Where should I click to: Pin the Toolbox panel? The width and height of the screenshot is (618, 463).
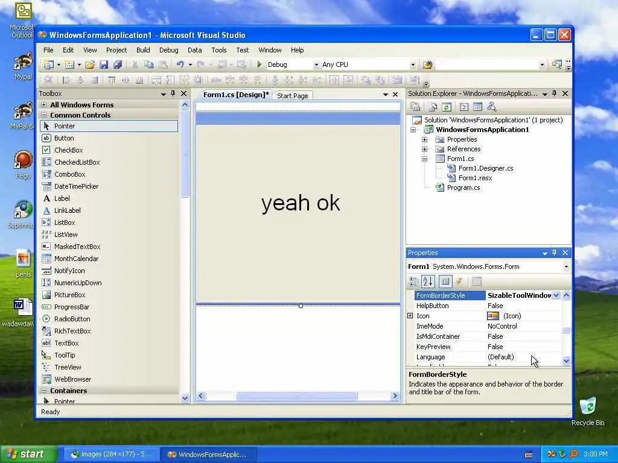173,93
